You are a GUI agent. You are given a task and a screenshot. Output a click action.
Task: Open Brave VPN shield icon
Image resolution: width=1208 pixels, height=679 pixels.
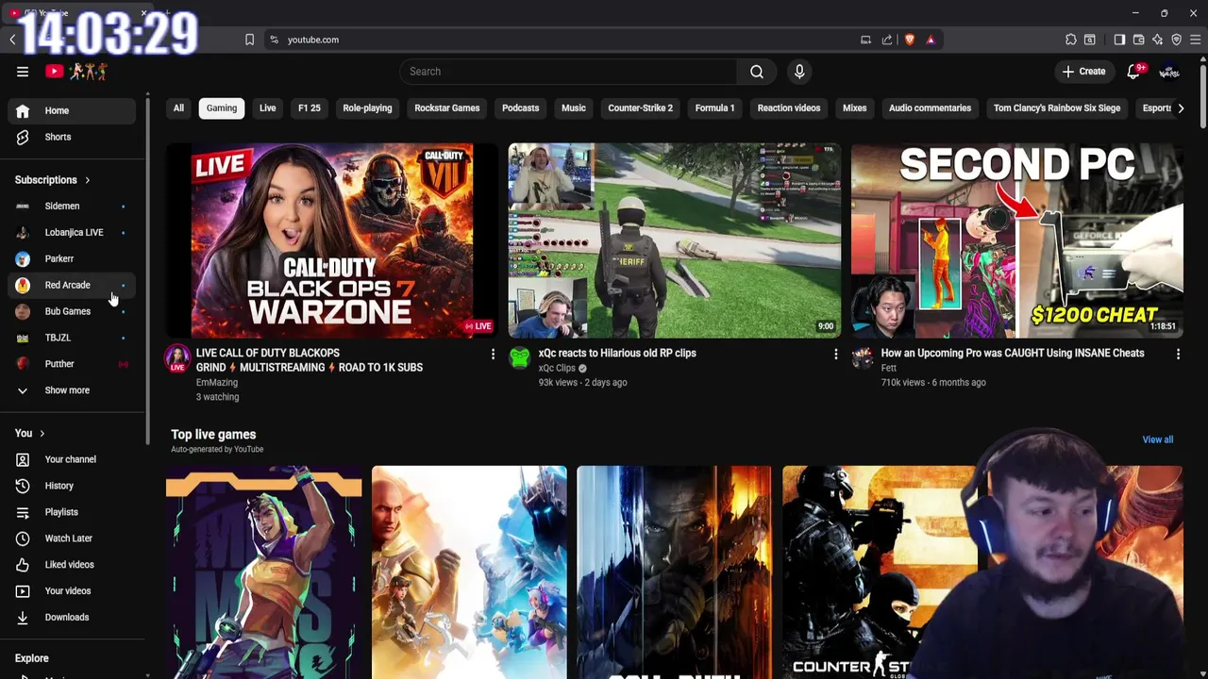click(x=1177, y=40)
